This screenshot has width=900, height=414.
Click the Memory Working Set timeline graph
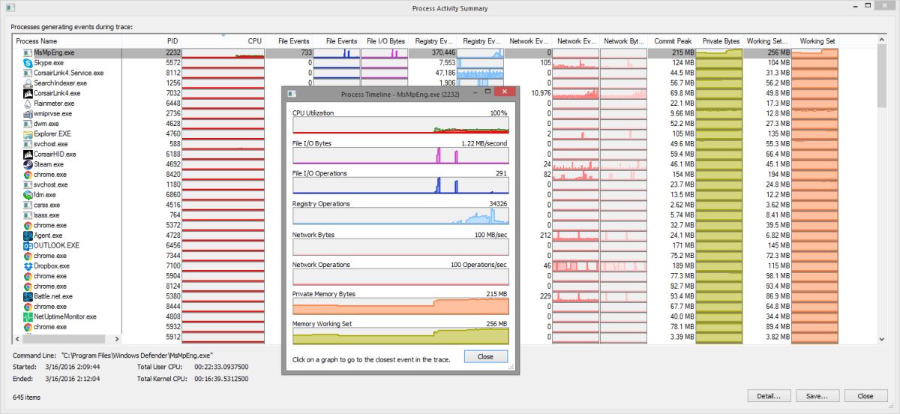coord(400,336)
